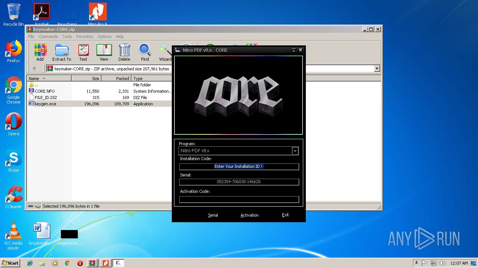Go up one folder level in WinRAR
478x268 pixels.
[x=34, y=68]
